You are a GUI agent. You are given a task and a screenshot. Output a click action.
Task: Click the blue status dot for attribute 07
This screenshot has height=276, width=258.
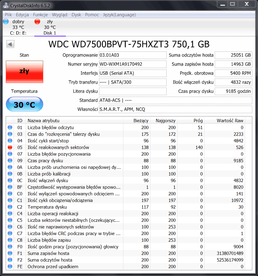point(10,154)
